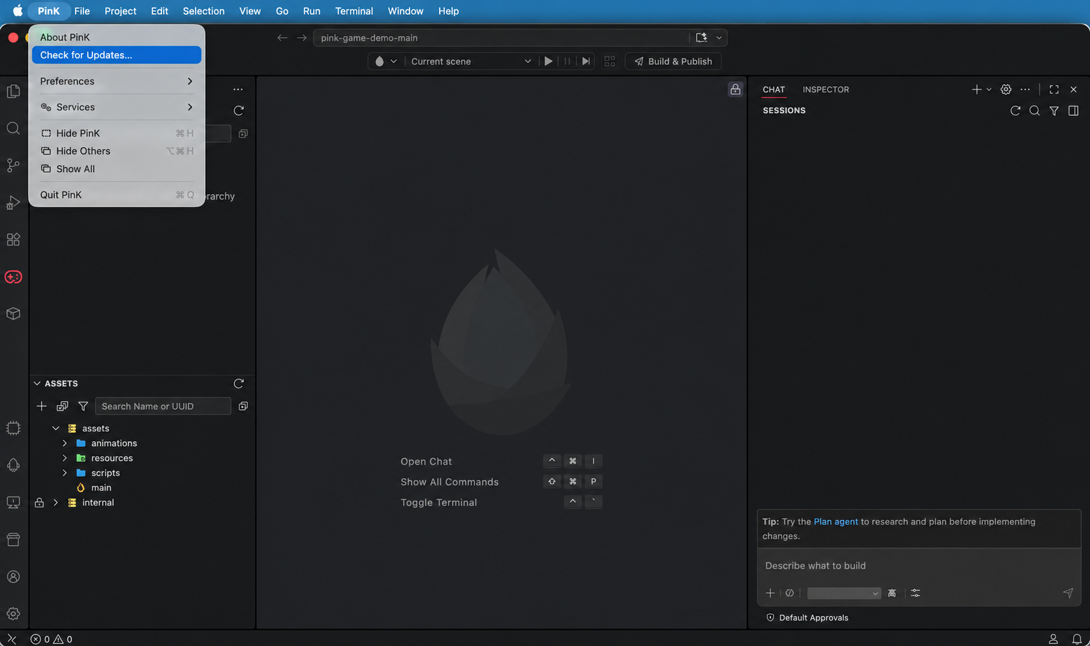Viewport: 1090px width, 646px height.
Task: Open settings gear in activity bar
Action: 13,614
